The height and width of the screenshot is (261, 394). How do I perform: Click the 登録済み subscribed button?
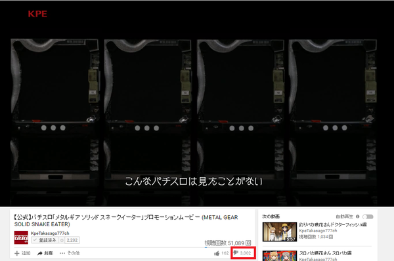(x=45, y=240)
